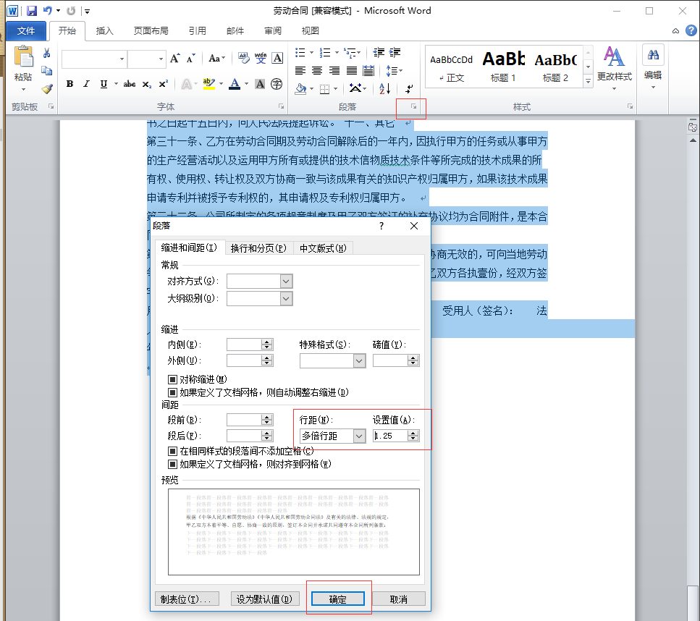Increase the 段前 spacing with up arrow
The height and width of the screenshot is (621, 700).
coord(267,417)
